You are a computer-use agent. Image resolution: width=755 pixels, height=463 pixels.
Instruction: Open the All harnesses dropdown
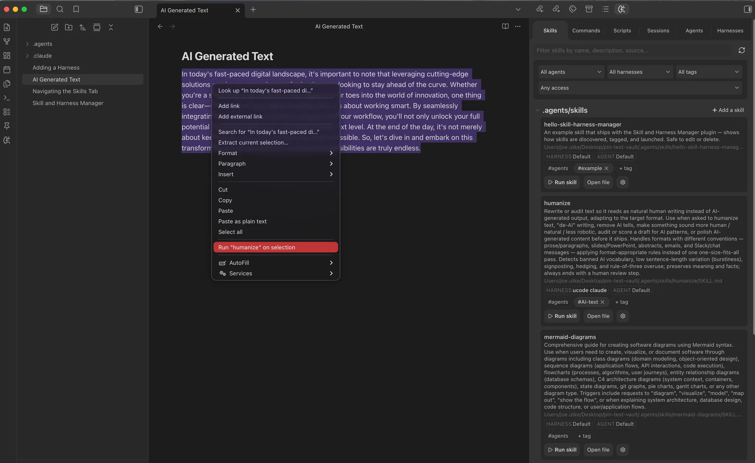coord(640,72)
